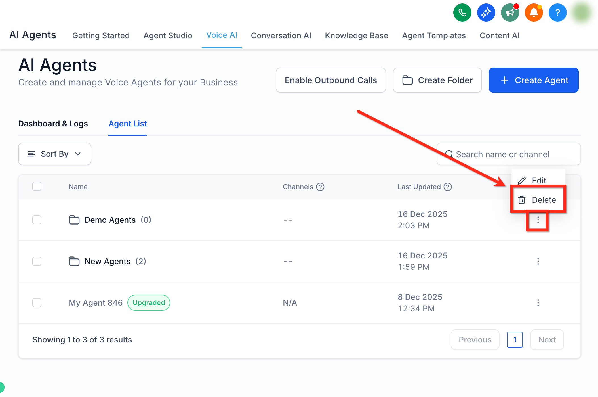Focus the Search name or channel field
The width and height of the screenshot is (598, 397).
coord(509,154)
